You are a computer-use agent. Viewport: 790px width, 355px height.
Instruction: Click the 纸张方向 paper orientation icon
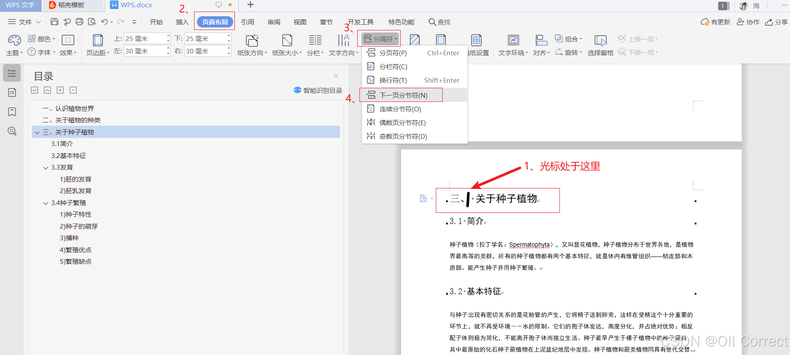[x=252, y=40]
